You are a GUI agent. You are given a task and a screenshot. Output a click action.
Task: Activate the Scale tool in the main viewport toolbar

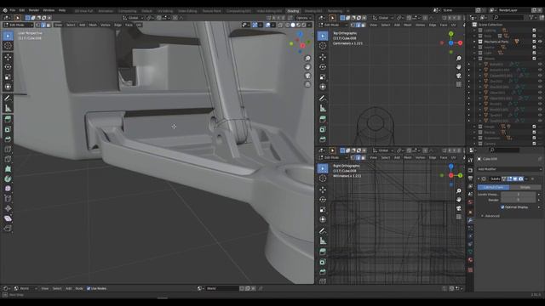8,77
